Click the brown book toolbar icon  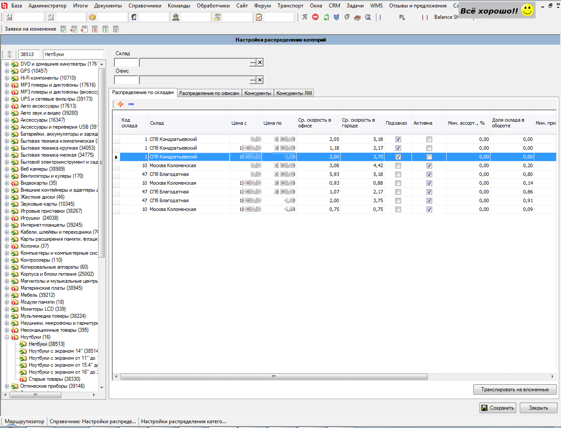coord(358,17)
